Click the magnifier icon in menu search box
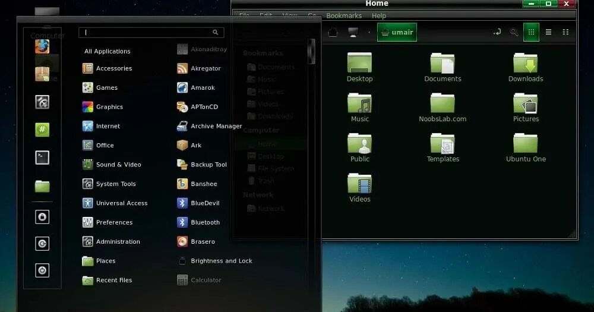The height and width of the screenshot is (312, 594). 215,33
